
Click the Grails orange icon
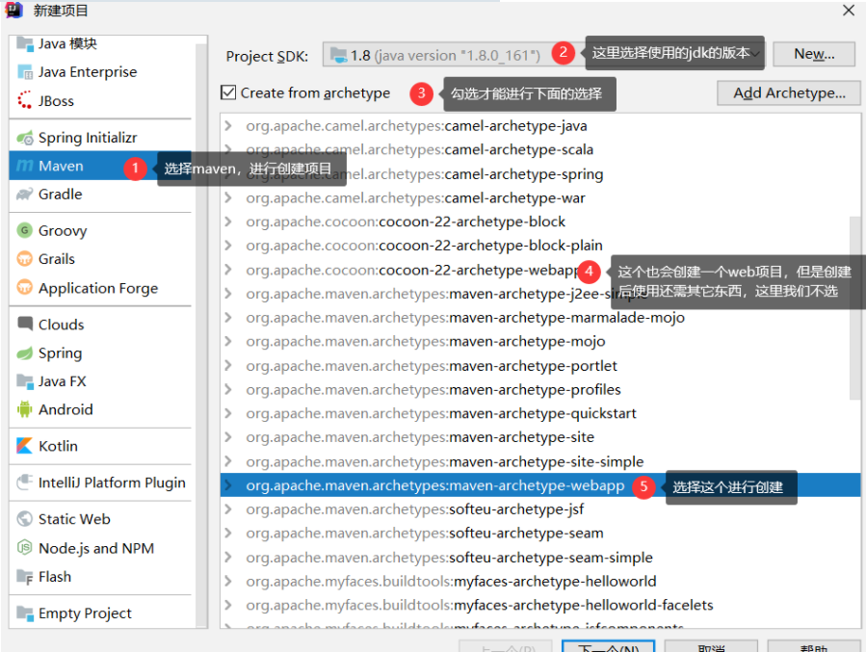[24, 258]
